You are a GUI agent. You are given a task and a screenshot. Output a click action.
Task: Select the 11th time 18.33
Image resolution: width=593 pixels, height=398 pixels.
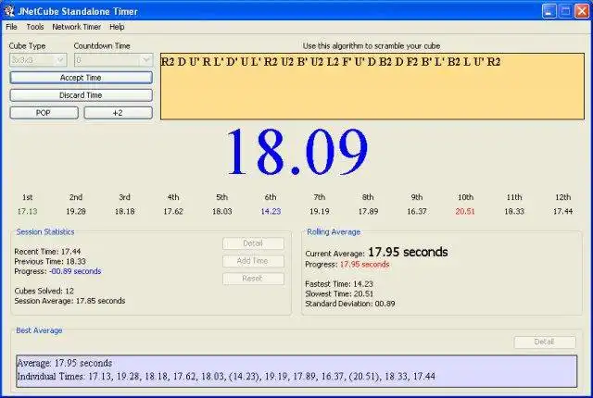tap(514, 211)
